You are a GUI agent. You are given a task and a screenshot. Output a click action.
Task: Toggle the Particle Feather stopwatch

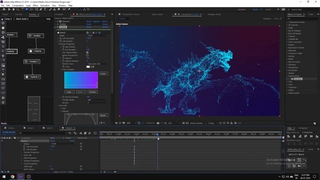point(63,97)
